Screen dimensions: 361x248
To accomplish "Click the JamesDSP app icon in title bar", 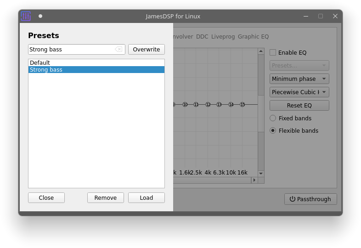I will [26, 16].
